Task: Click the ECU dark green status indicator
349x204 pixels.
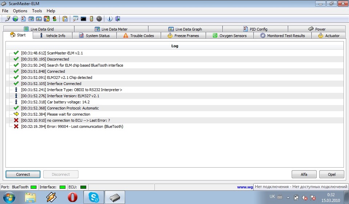Action: [x=83, y=187]
